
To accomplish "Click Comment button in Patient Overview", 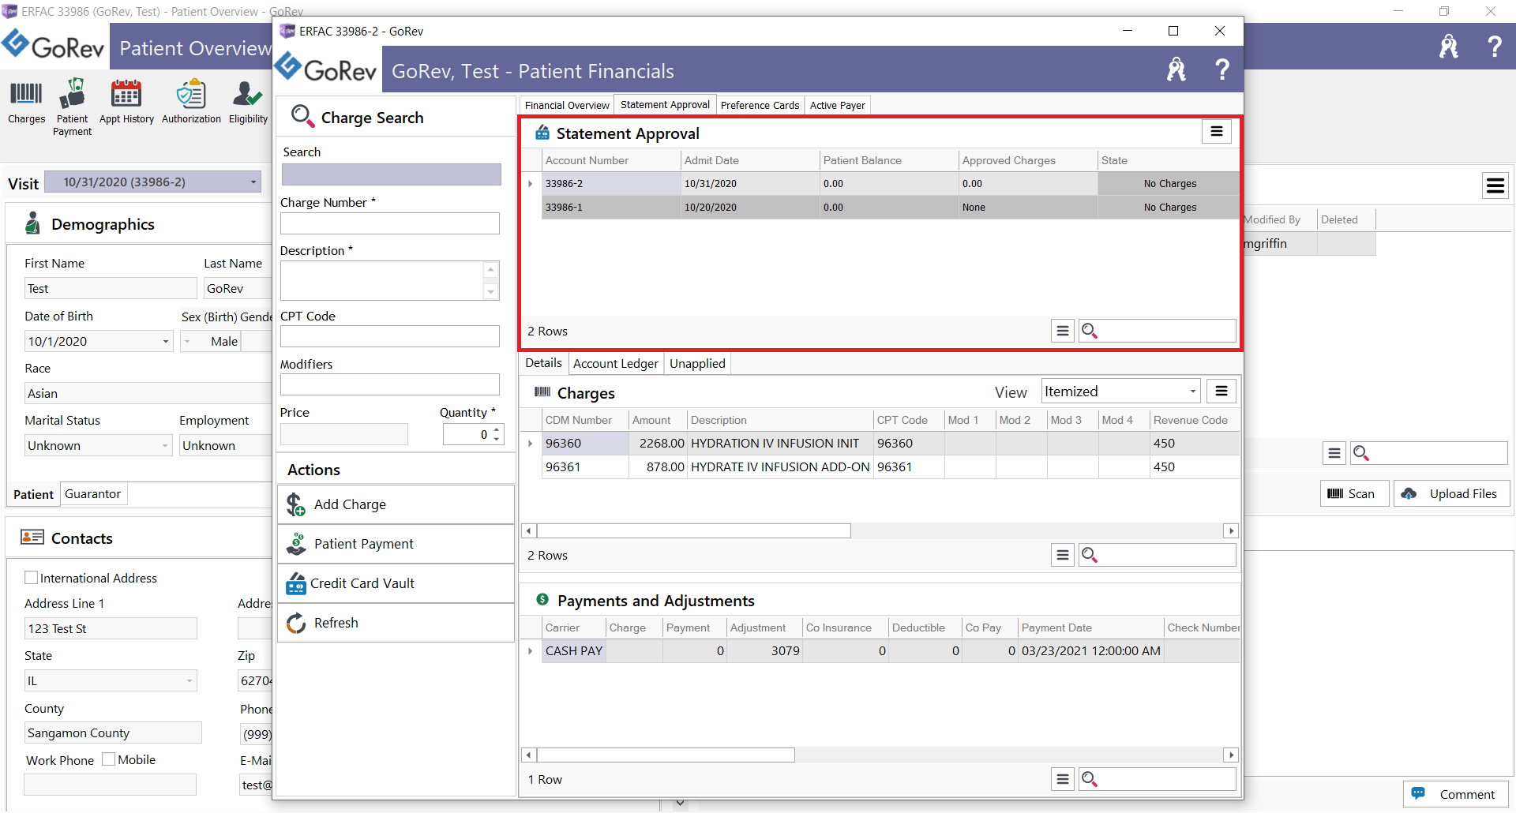I will (x=1455, y=794).
